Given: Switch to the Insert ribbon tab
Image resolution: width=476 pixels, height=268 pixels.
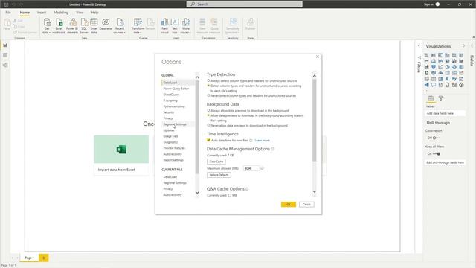Looking at the screenshot, I should (x=42, y=13).
